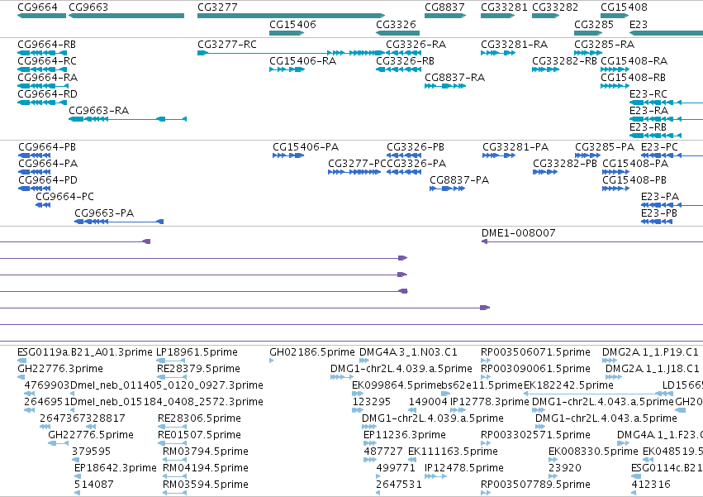Select protein CG33282-PB
Image resolution: width=703 pixels, height=497 pixels.
click(565, 164)
